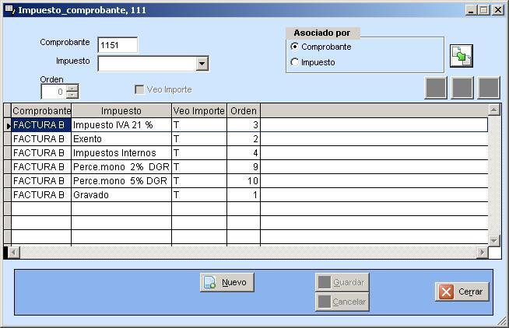This screenshot has height=328, width=509.
Task: Click the Impuesto column header
Action: pos(121,111)
